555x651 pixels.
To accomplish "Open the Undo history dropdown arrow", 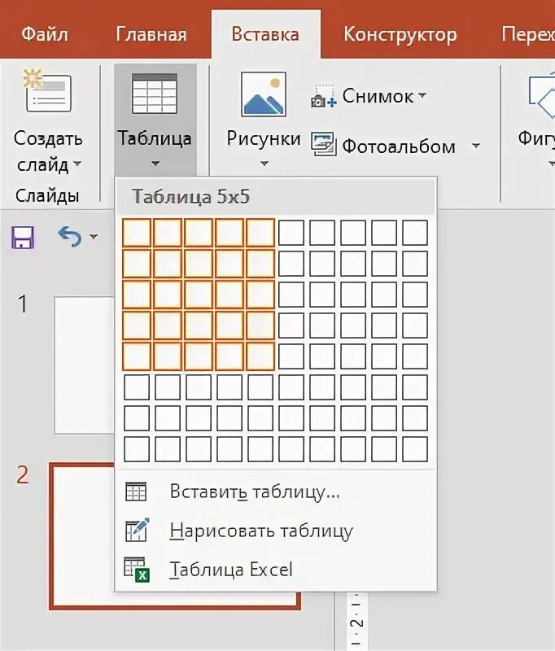I will 93,238.
